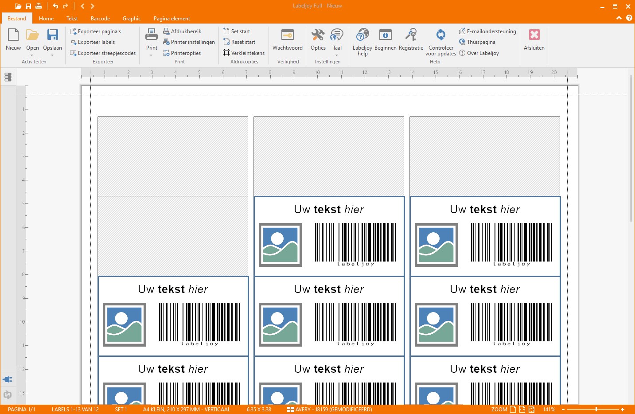635x414 pixels.
Task: Click the Registratie keys icon
Action: [x=411, y=35]
